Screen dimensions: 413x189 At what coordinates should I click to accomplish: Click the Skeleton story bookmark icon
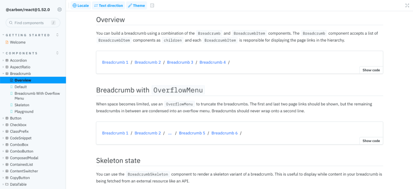point(12,105)
